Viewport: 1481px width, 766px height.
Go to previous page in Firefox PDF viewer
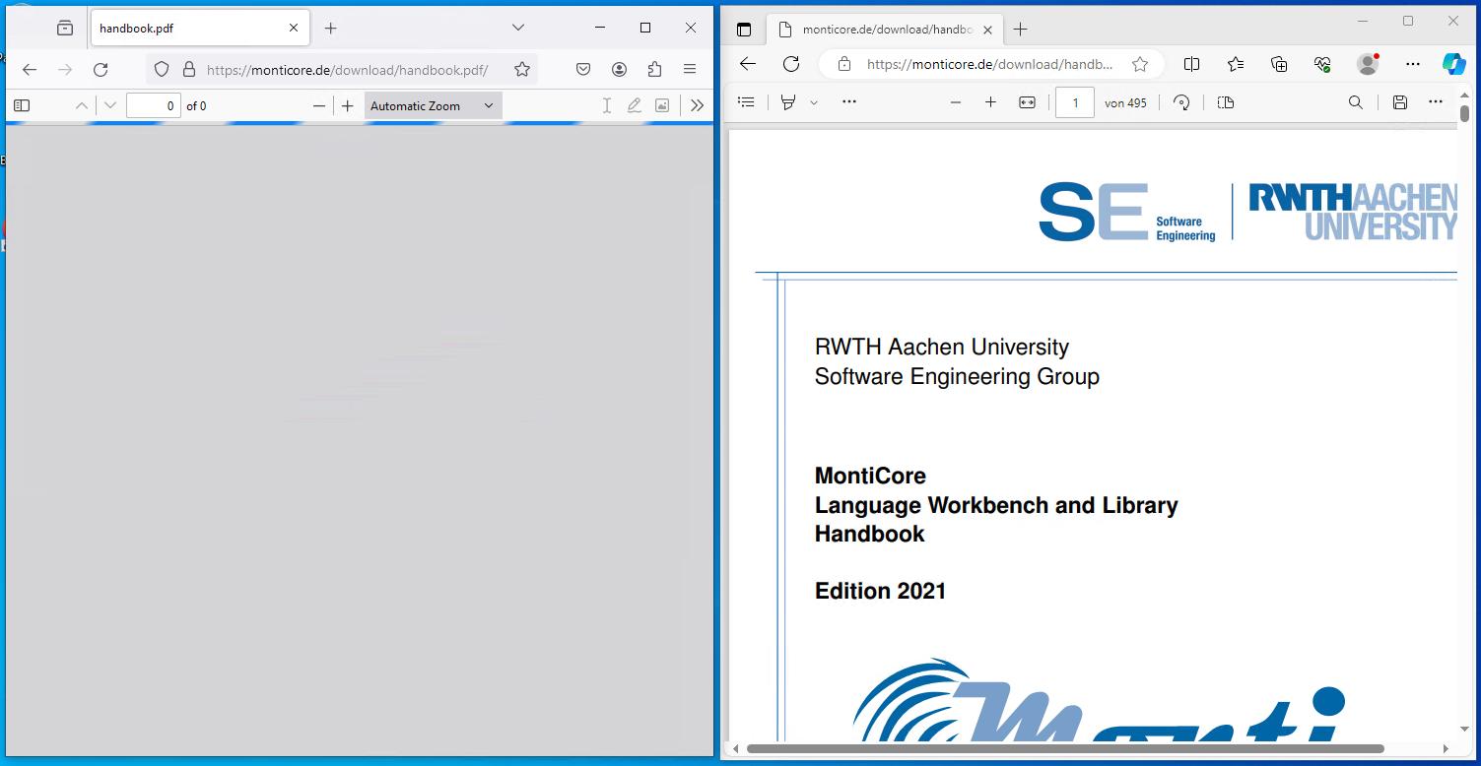82,105
